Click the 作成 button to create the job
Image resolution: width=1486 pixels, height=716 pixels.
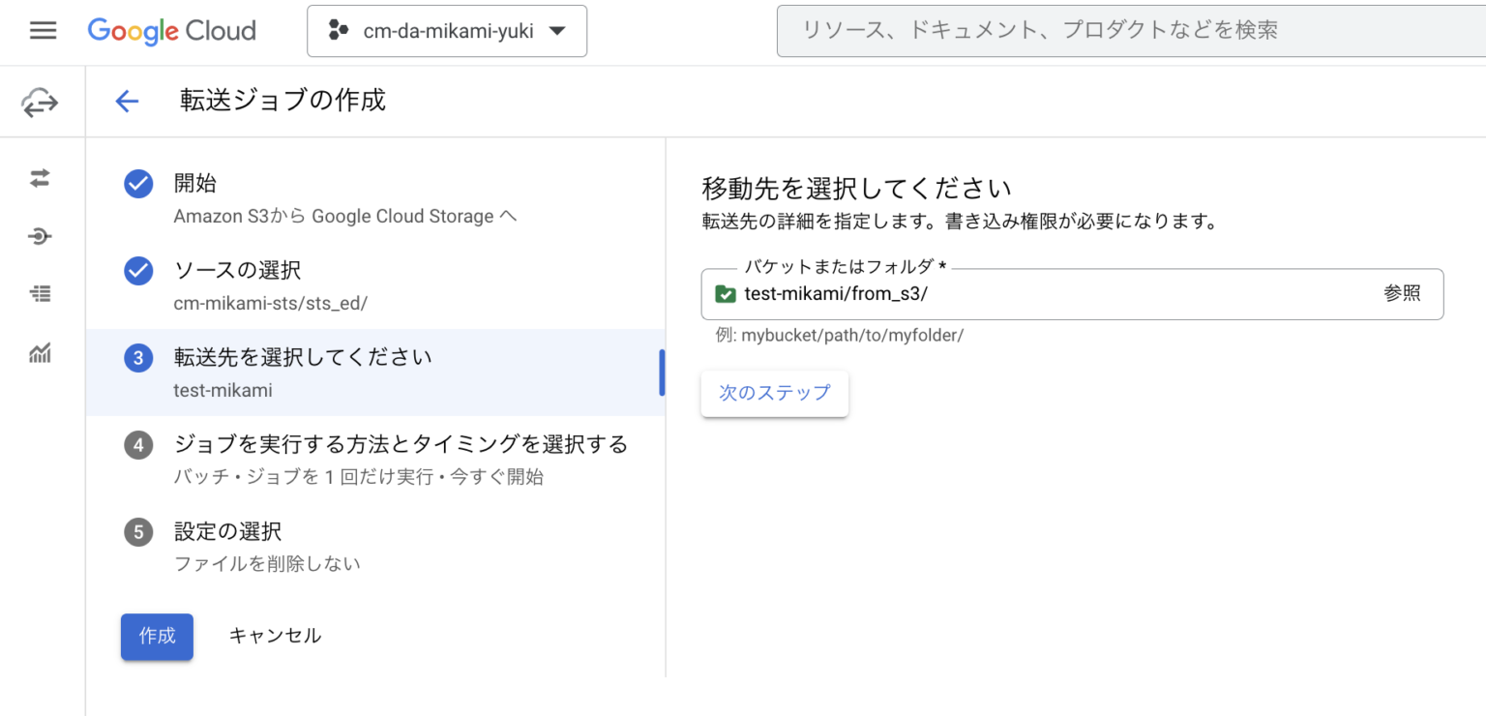click(x=157, y=637)
